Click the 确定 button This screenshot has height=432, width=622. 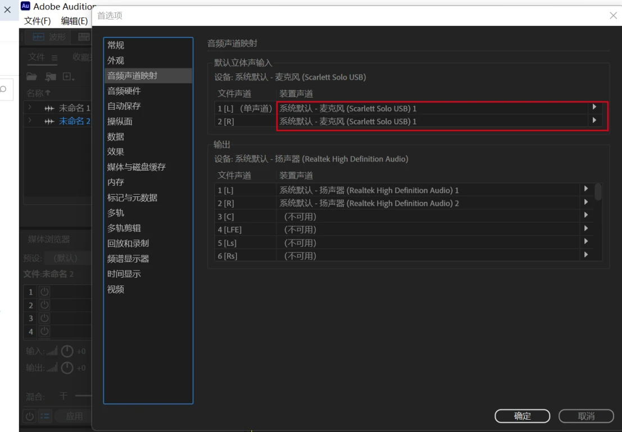522,416
